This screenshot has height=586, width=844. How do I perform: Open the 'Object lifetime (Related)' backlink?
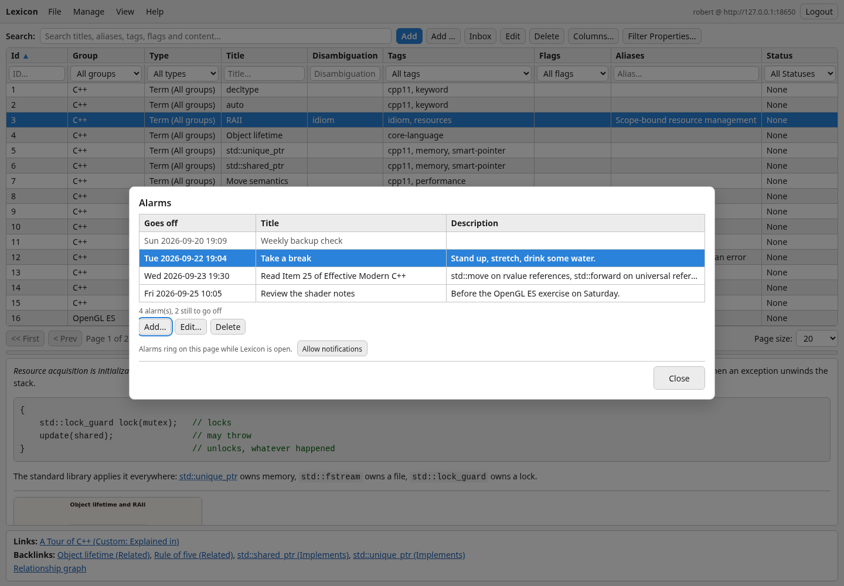104,555
